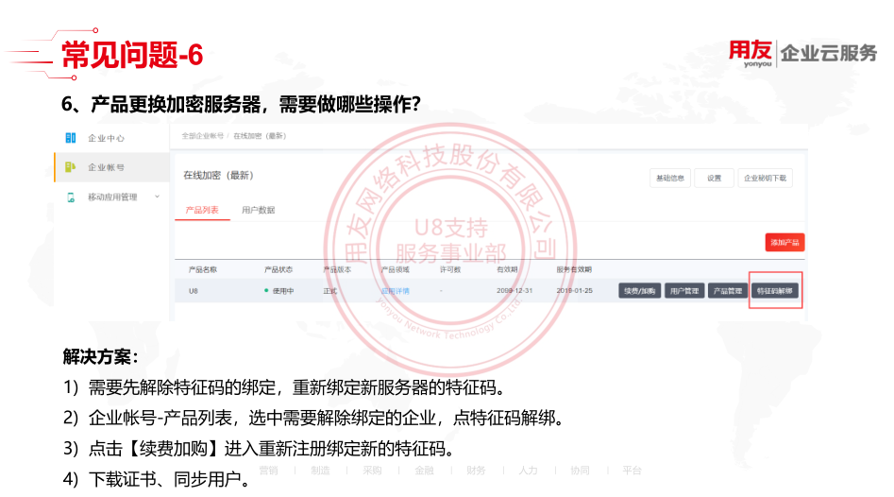Click the 服务有效期 column header
Image resolution: width=894 pixels, height=497 pixels.
[574, 269]
